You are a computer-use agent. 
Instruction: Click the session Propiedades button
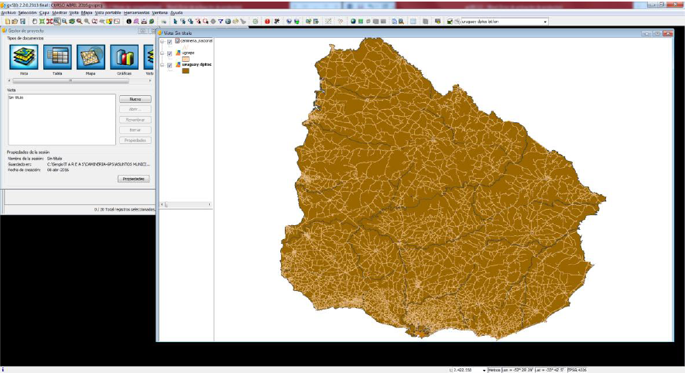134,178
